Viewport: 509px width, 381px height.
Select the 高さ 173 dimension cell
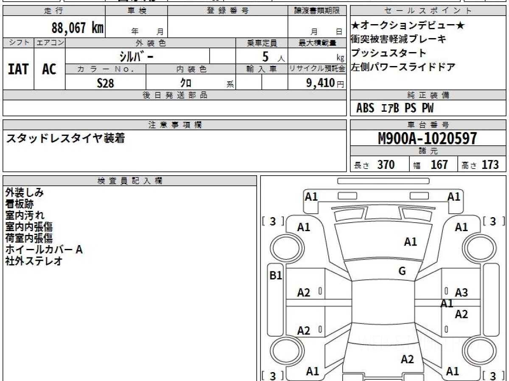[482, 164]
